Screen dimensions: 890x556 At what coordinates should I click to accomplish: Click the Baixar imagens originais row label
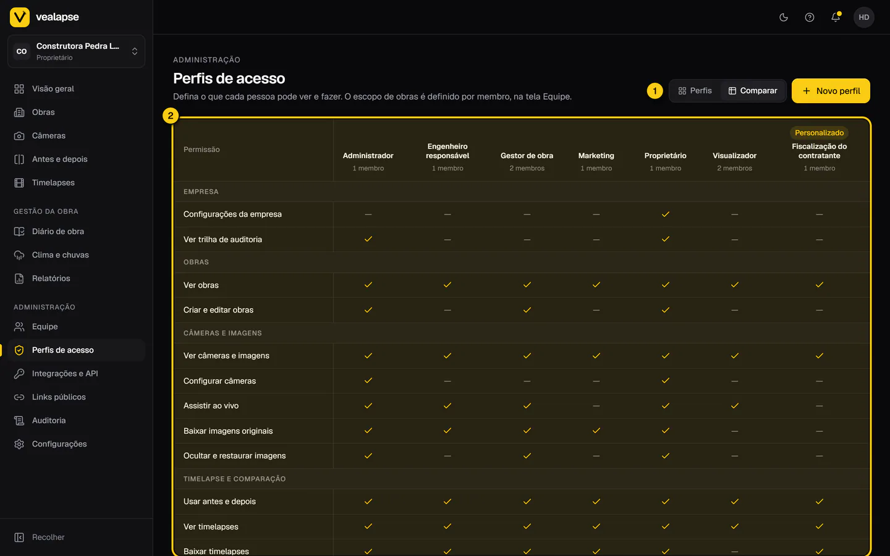pyautogui.click(x=228, y=431)
